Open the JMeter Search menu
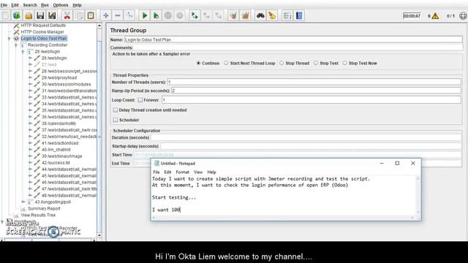The height and width of the screenshot is (263, 468). click(x=30, y=5)
